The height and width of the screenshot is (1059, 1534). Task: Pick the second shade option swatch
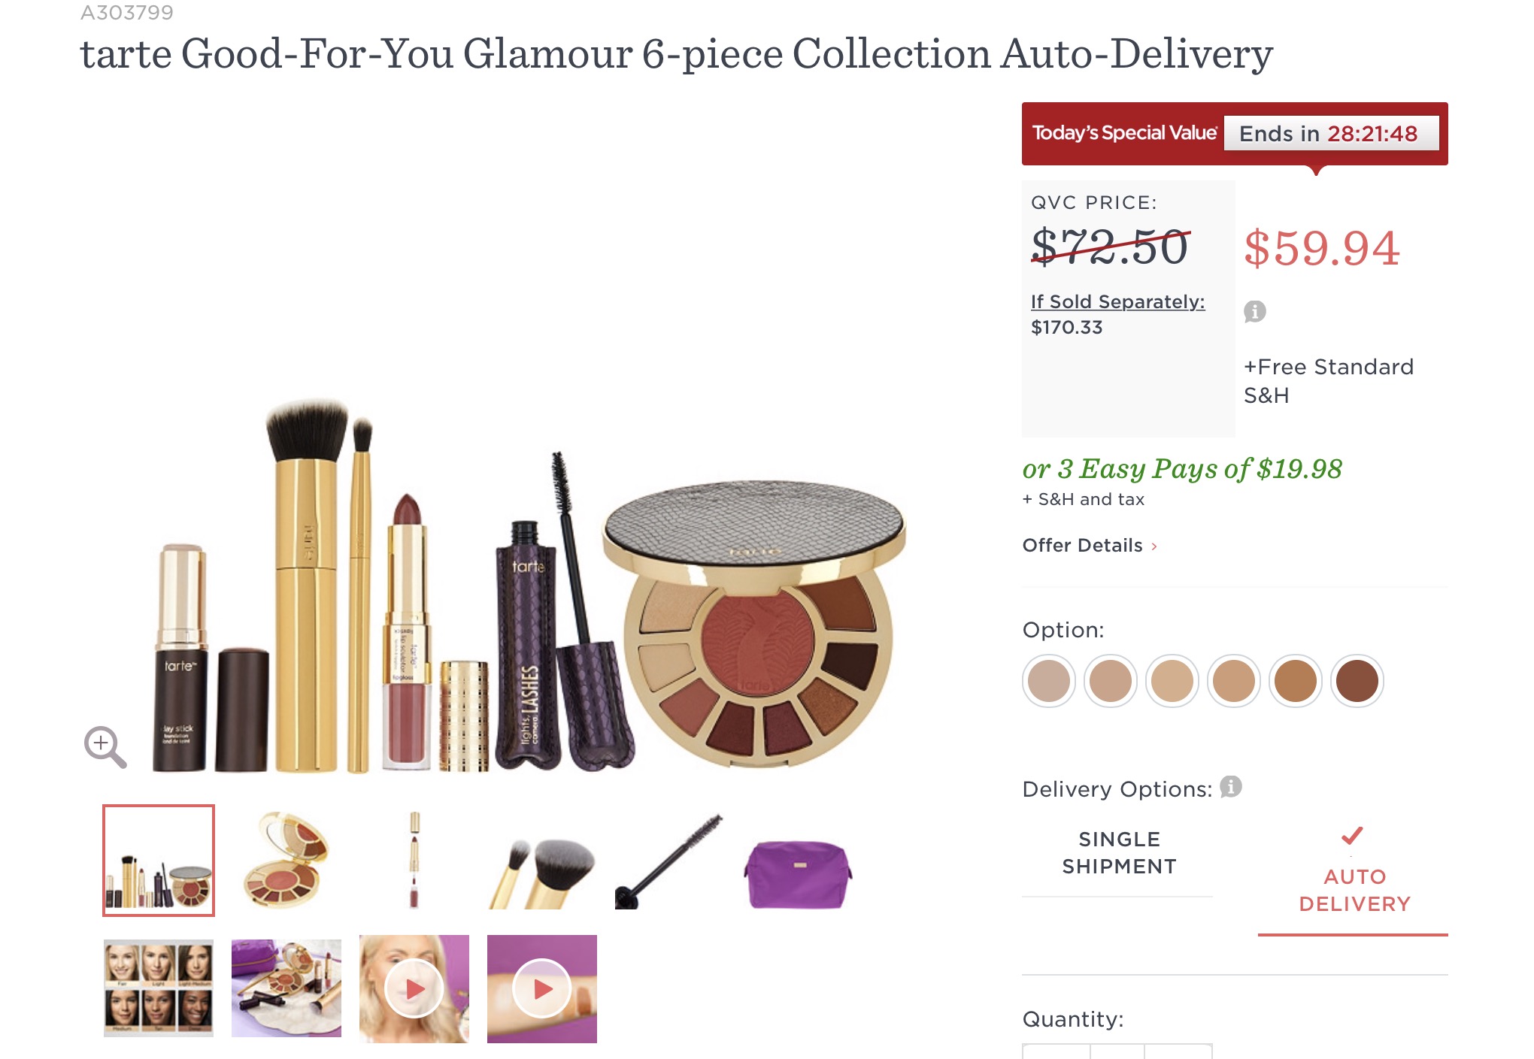(1111, 681)
